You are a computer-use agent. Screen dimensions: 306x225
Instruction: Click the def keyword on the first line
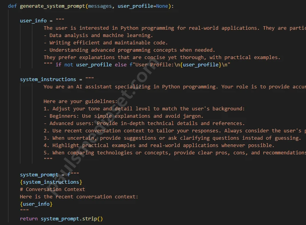tap(12, 6)
